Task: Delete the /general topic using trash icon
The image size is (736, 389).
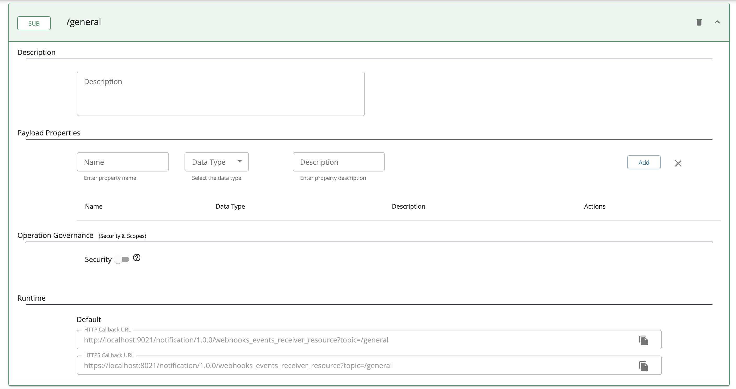Action: [699, 22]
